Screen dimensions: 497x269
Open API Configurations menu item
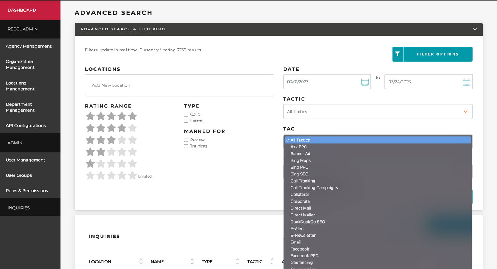click(x=26, y=125)
